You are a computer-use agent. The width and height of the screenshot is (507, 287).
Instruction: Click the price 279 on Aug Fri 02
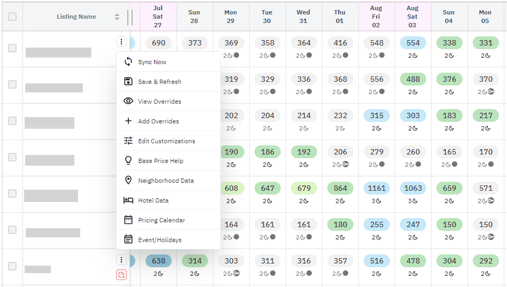[x=377, y=152]
